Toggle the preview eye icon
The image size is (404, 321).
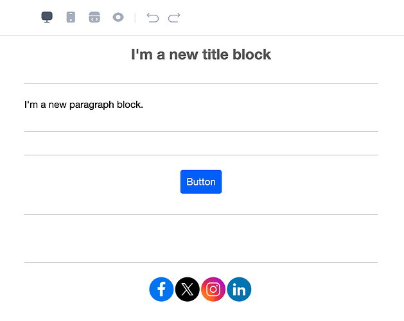tap(118, 17)
